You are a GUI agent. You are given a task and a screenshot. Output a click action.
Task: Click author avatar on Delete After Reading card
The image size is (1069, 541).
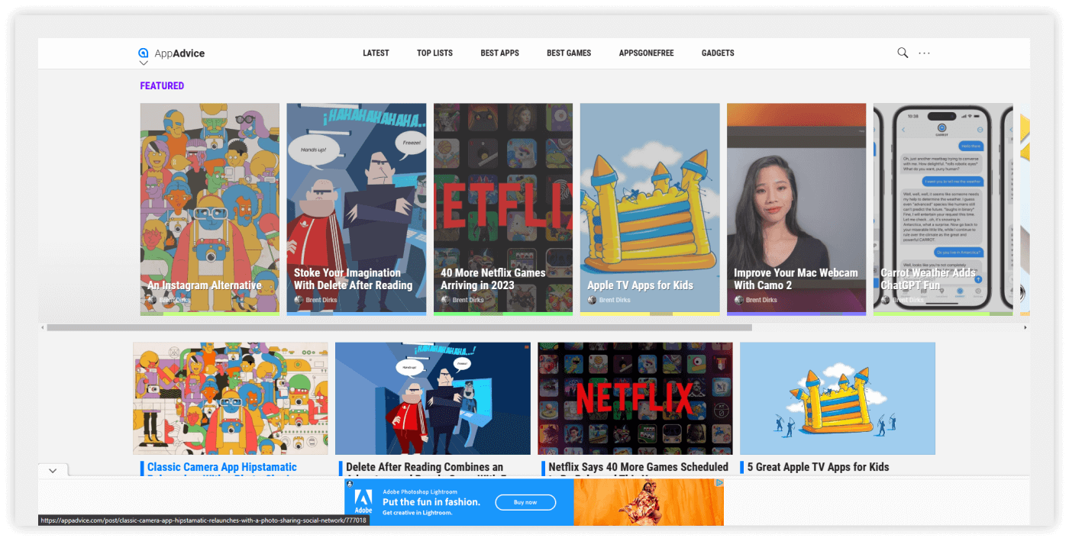pos(299,300)
